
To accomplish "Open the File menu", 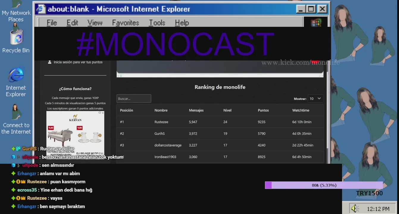I will tap(52, 23).
